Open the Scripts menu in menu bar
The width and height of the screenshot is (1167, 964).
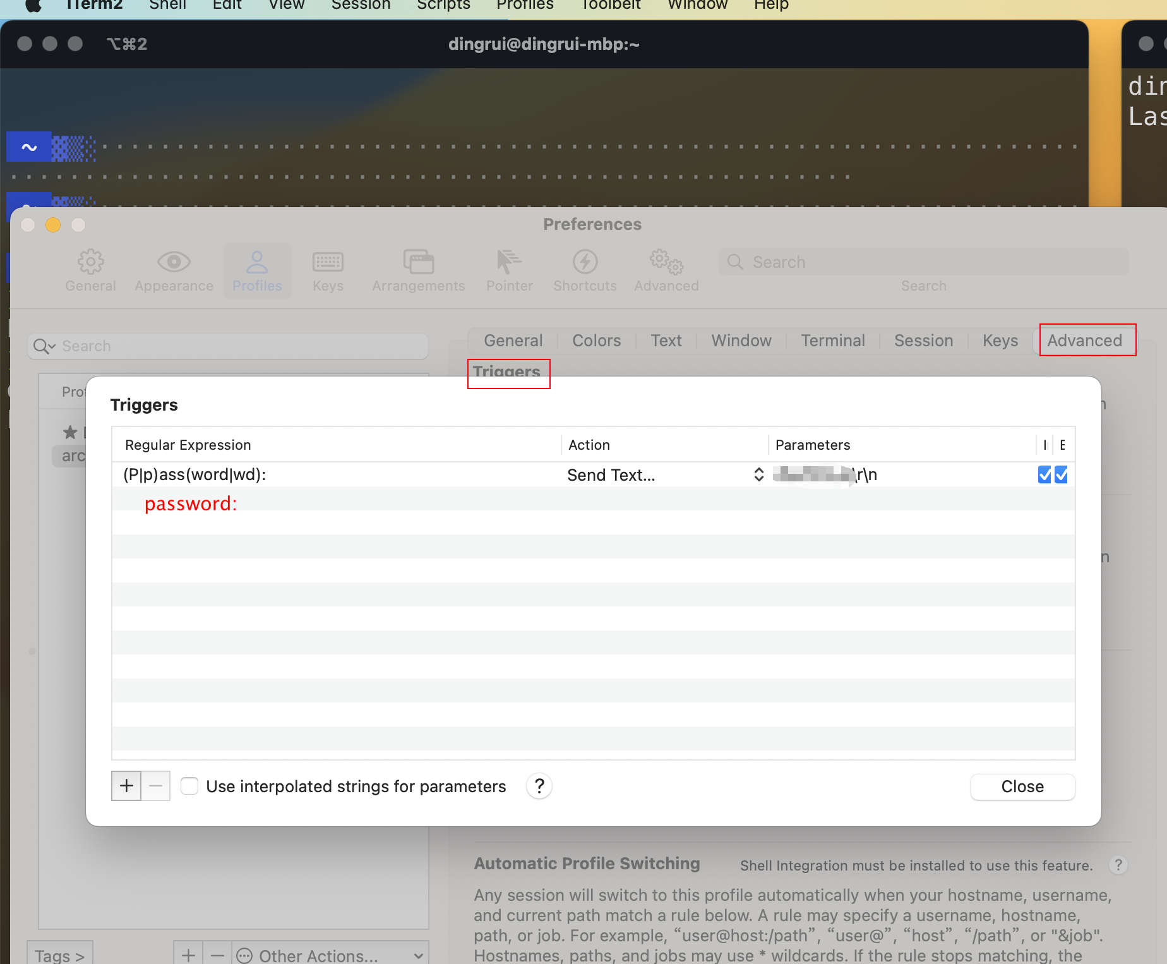coord(443,5)
